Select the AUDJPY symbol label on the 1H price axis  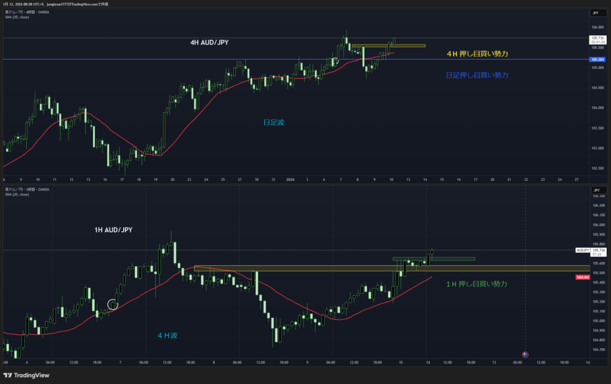(582, 250)
